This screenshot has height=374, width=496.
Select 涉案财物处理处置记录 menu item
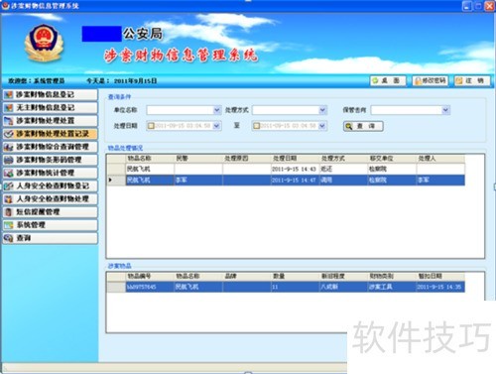click(x=51, y=134)
